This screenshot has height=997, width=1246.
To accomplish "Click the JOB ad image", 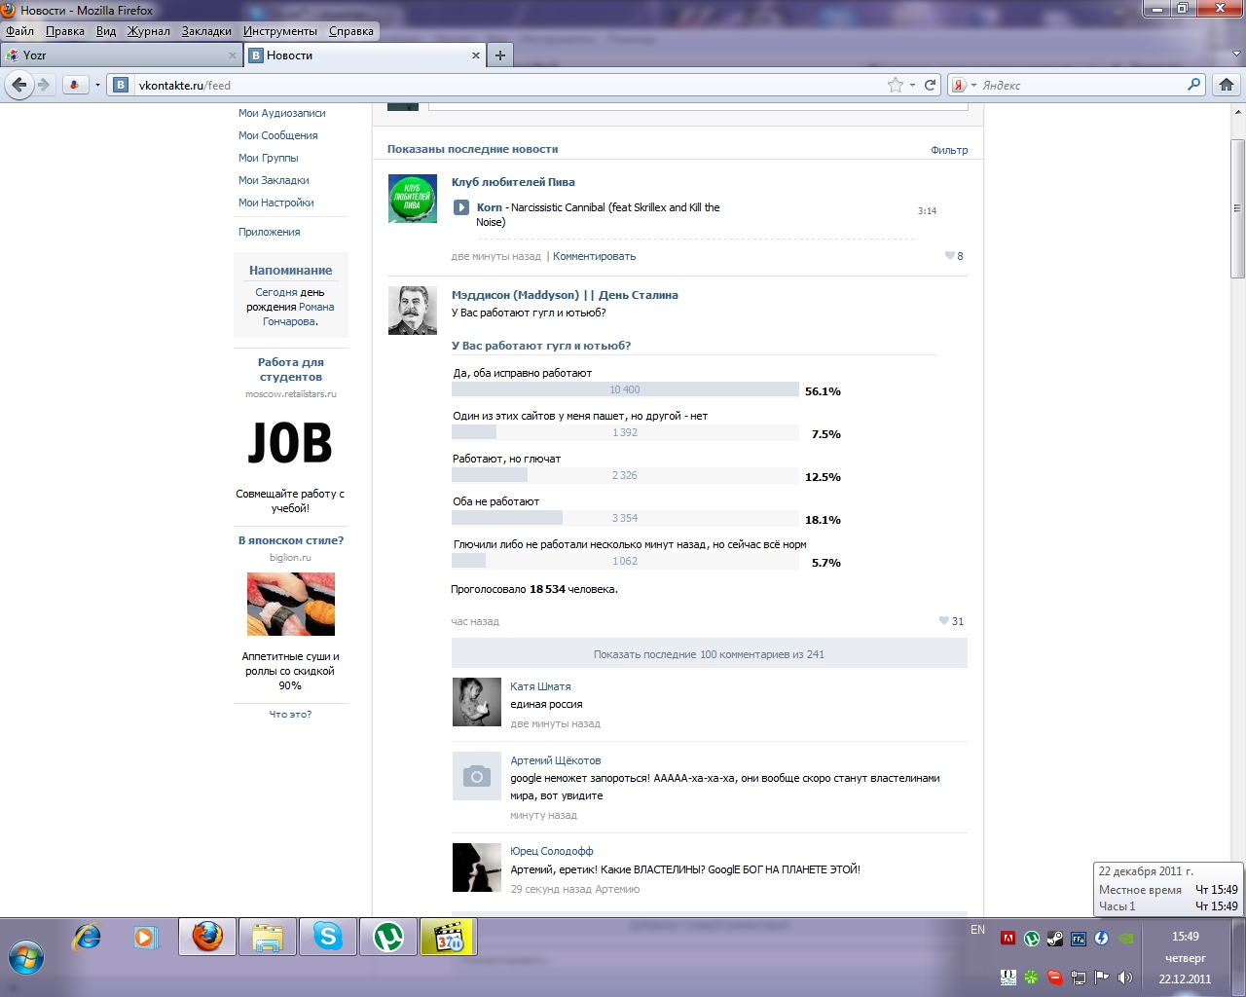I will [290, 443].
